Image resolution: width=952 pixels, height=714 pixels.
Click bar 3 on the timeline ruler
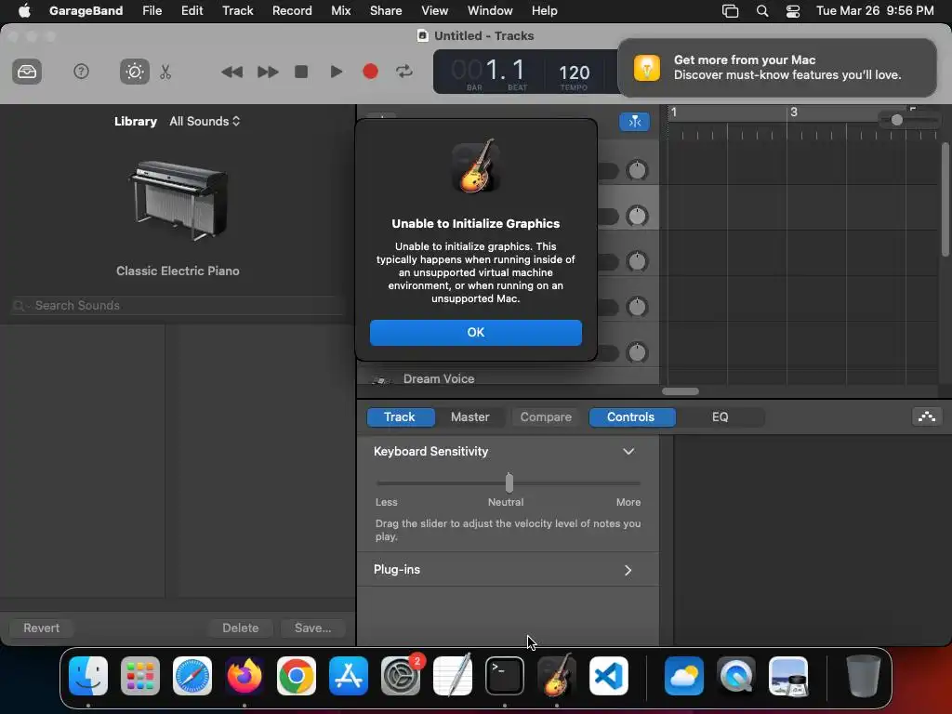pos(794,112)
